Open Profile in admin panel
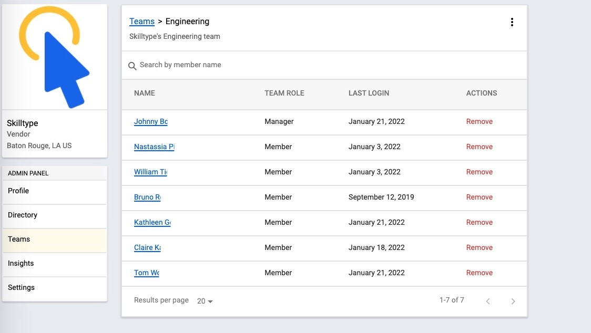591x333 pixels. pos(54,191)
